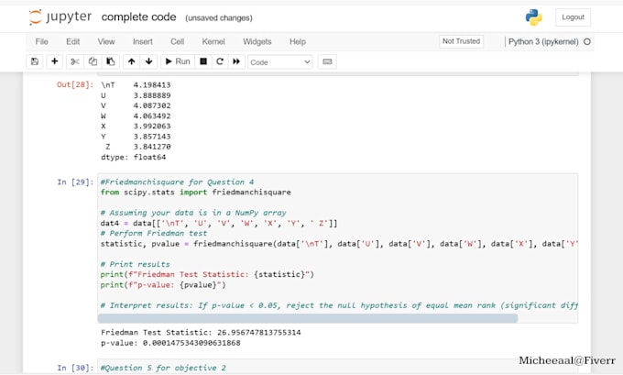Viewport: 623px width, 375px height.
Task: Open the Edit menu
Action: (x=72, y=42)
